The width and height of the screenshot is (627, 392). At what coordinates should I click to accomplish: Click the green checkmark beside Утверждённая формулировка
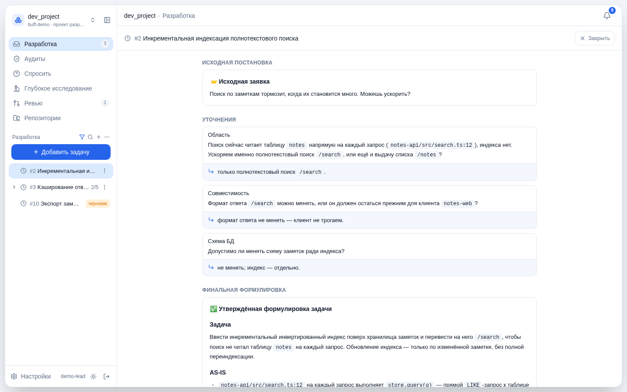pyautogui.click(x=213, y=309)
